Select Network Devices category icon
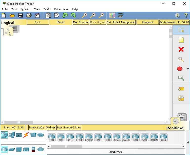This screenshot has width=190, height=155. point(4,135)
